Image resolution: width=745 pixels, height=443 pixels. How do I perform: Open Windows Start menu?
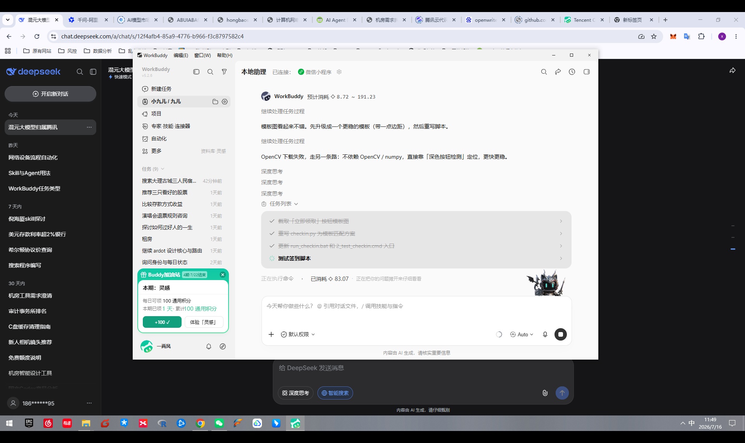point(9,423)
